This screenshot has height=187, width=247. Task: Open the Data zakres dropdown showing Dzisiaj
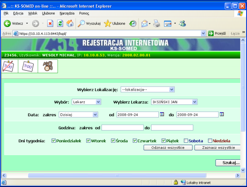78,115
